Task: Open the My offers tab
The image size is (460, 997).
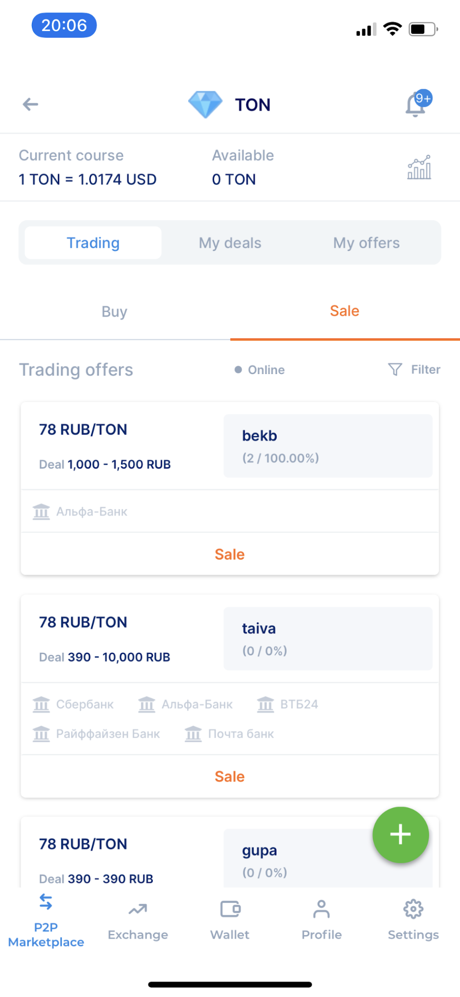Action: pyautogui.click(x=366, y=243)
